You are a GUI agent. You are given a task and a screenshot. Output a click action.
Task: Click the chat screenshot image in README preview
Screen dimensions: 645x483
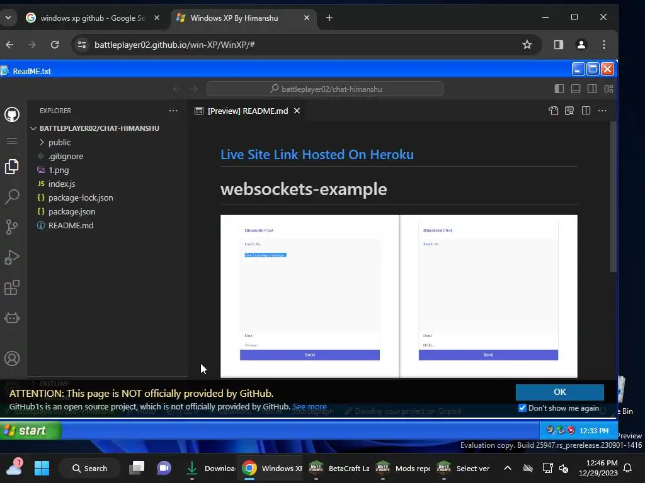(x=399, y=296)
